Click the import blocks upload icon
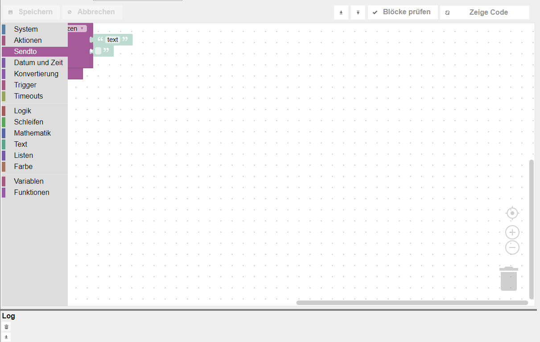This screenshot has width=540, height=342. [x=358, y=12]
